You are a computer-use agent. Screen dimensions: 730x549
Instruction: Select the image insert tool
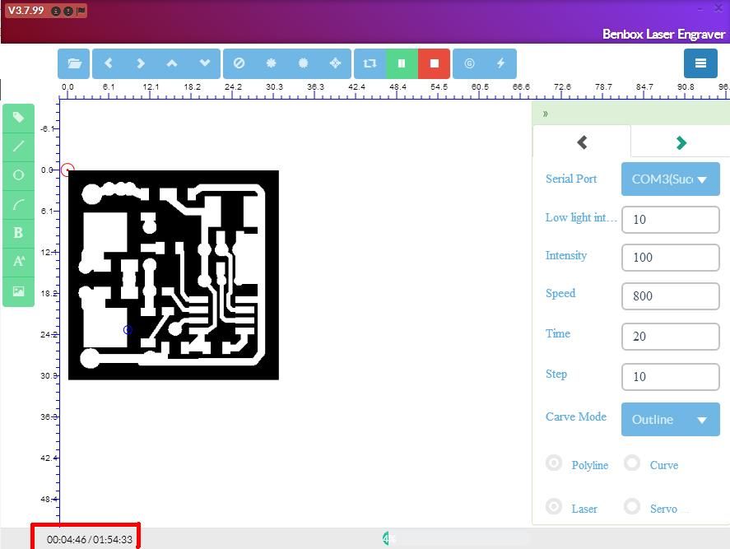(x=19, y=291)
